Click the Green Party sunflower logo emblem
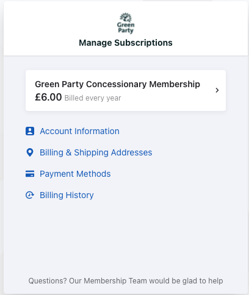The width and height of the screenshot is (249, 295). pyautogui.click(x=126, y=18)
